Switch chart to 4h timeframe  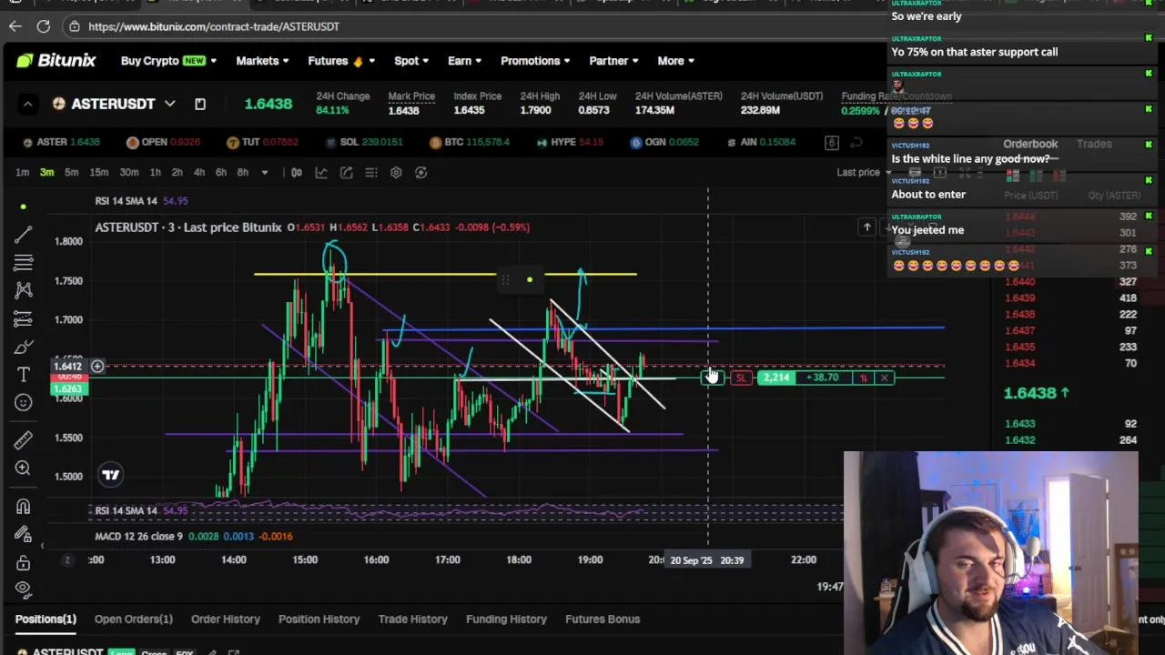(x=198, y=172)
